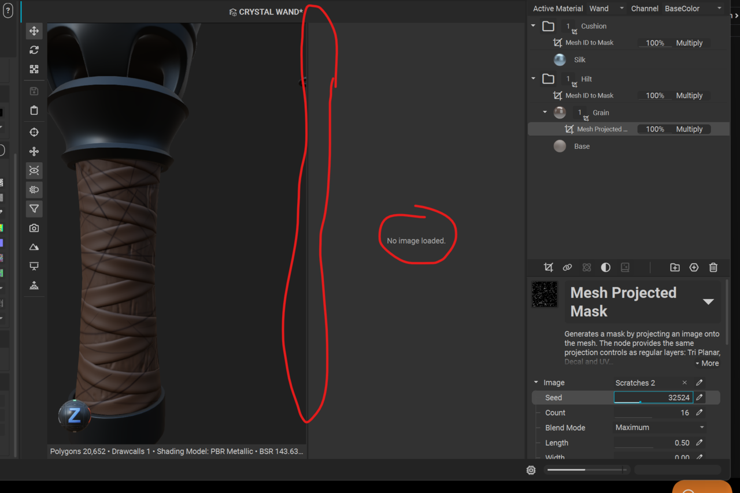
Task: Collapse the Cushion layer group
Action: click(534, 26)
